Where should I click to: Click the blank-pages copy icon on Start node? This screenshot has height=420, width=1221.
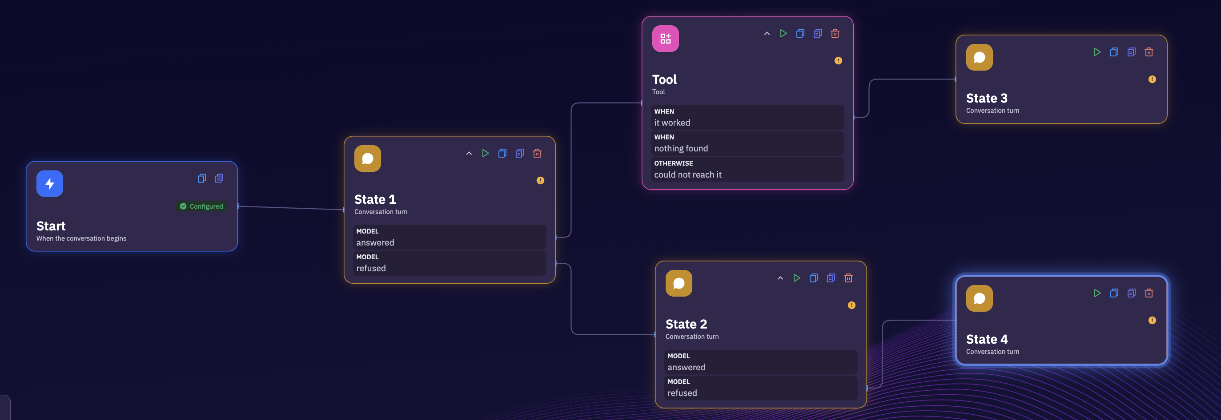[201, 178]
